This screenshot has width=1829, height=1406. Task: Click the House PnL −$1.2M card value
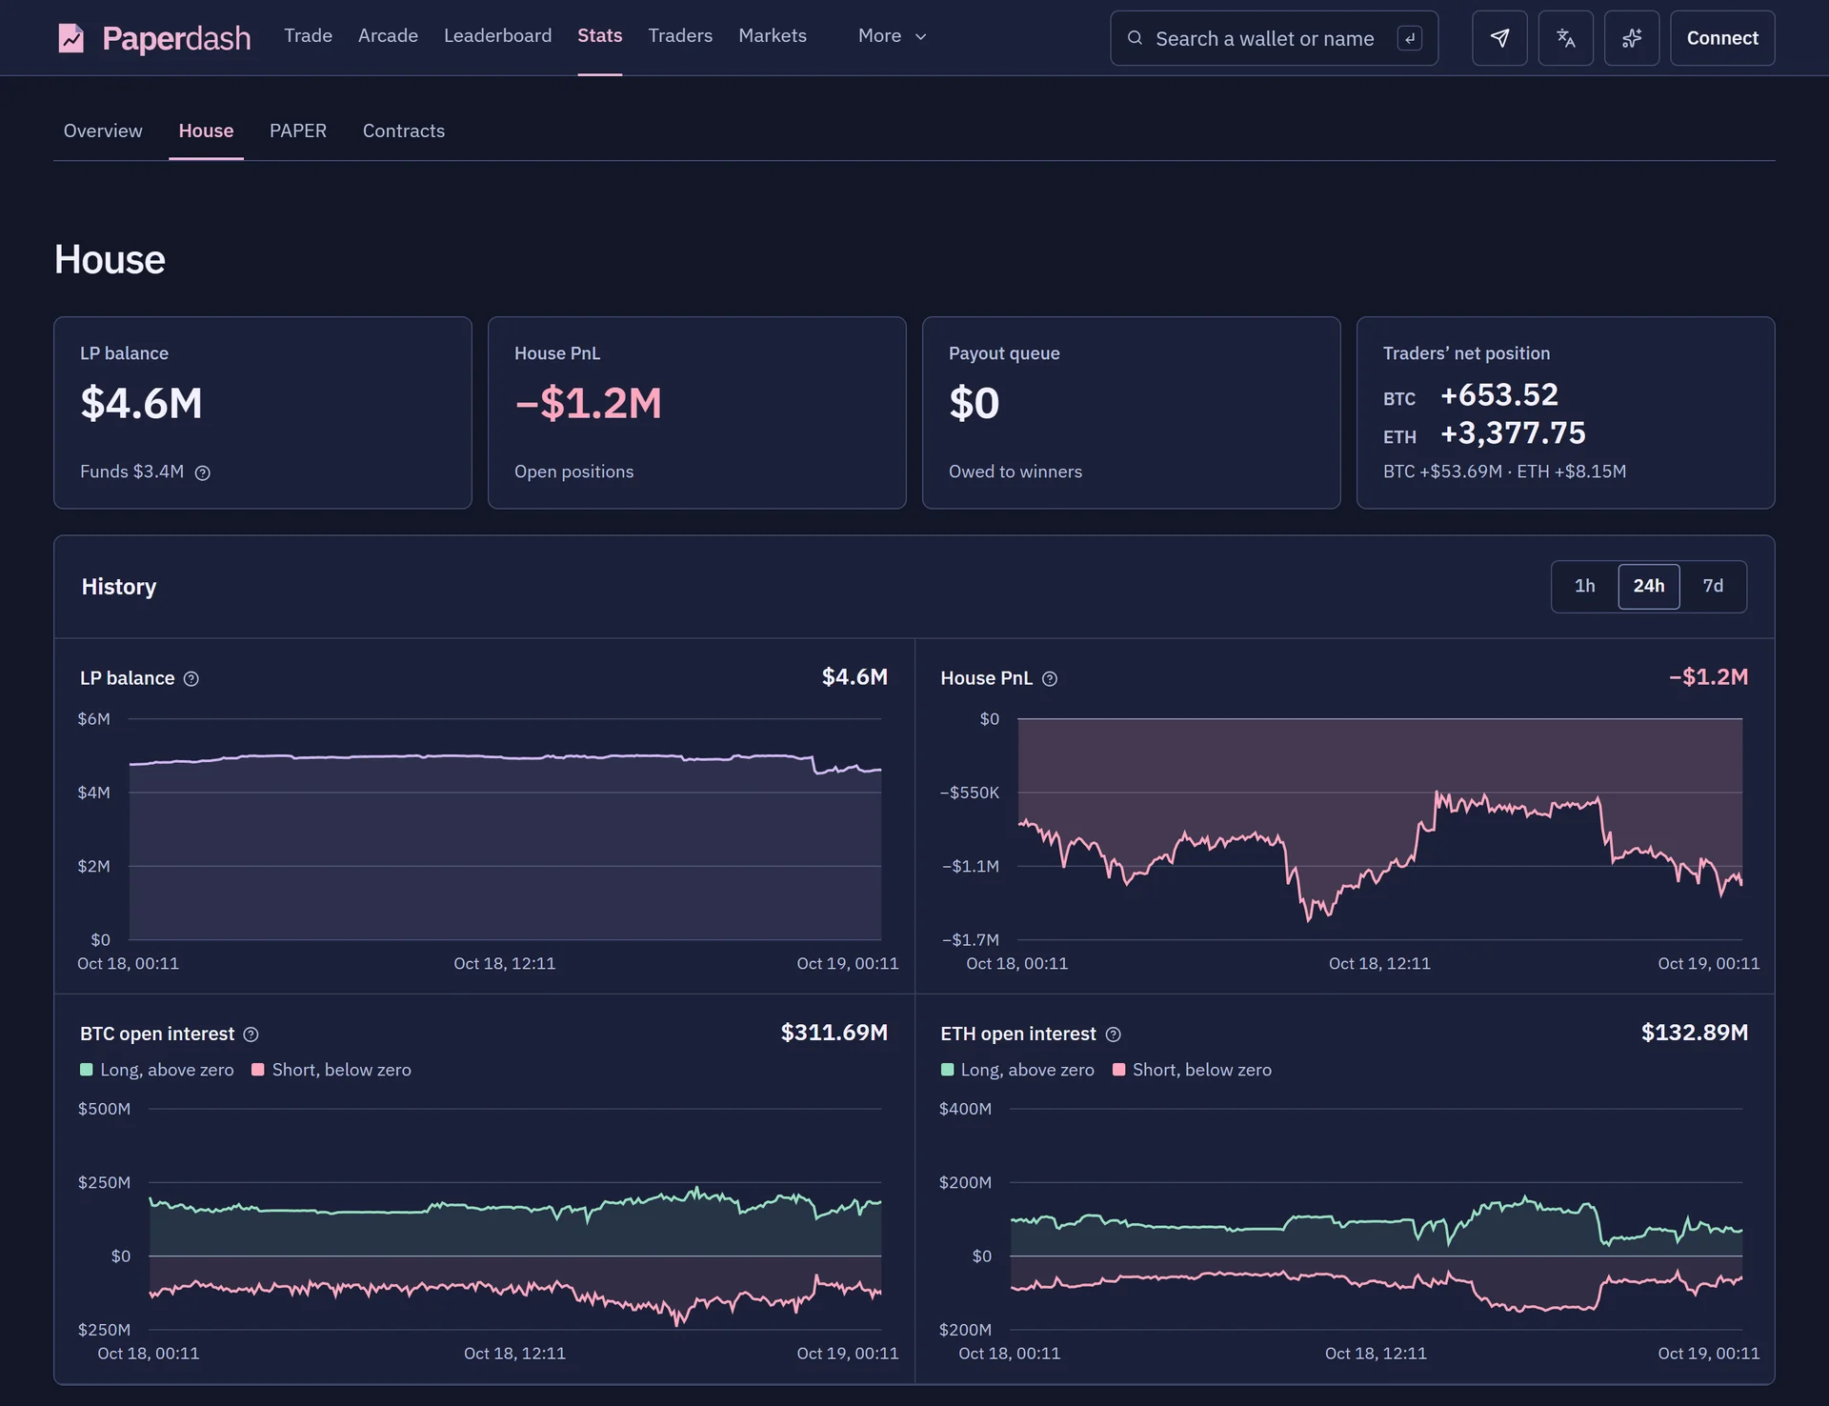tap(588, 404)
